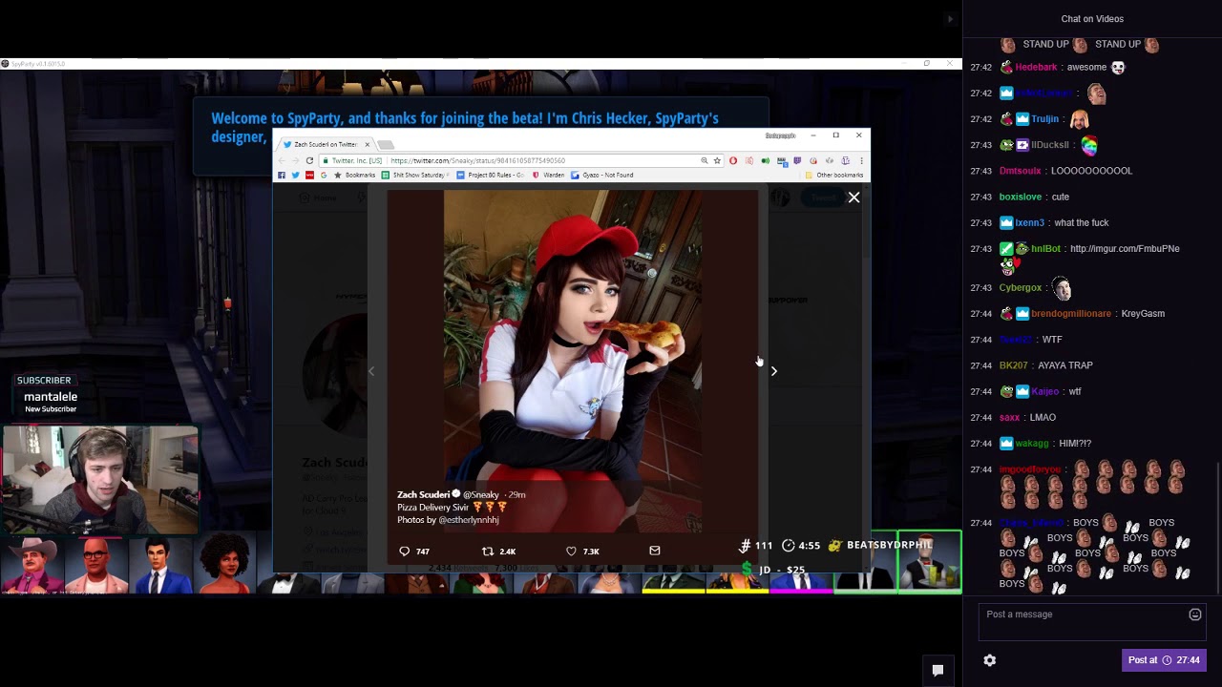This screenshot has height=687, width=1222.
Task: Open Ixenn3's username in chat
Action: pos(1030,223)
